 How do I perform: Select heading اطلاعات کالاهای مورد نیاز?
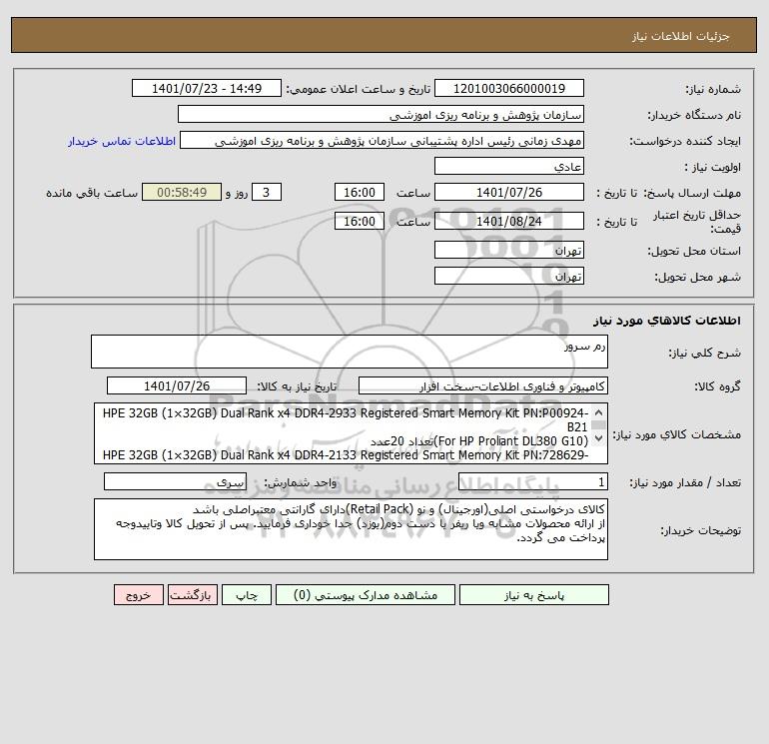667,321
